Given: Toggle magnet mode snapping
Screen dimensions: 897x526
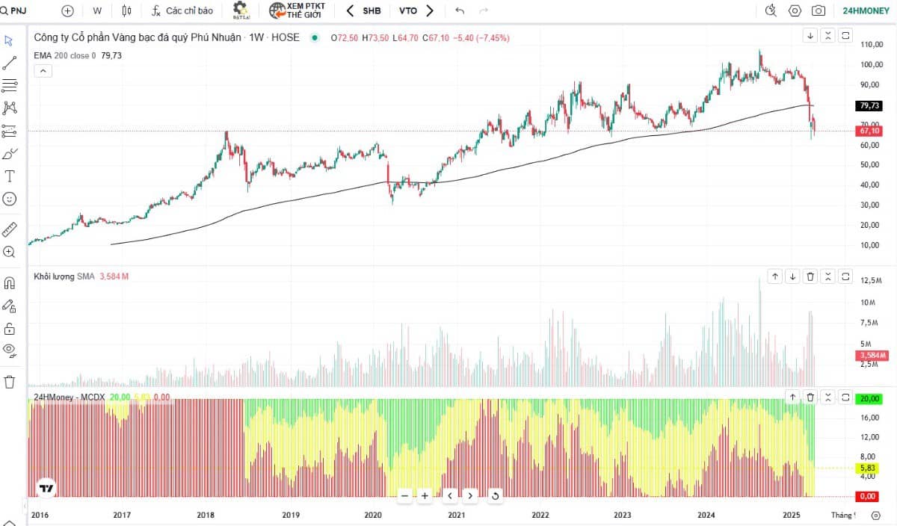Looking at the screenshot, I should pyautogui.click(x=10, y=283).
